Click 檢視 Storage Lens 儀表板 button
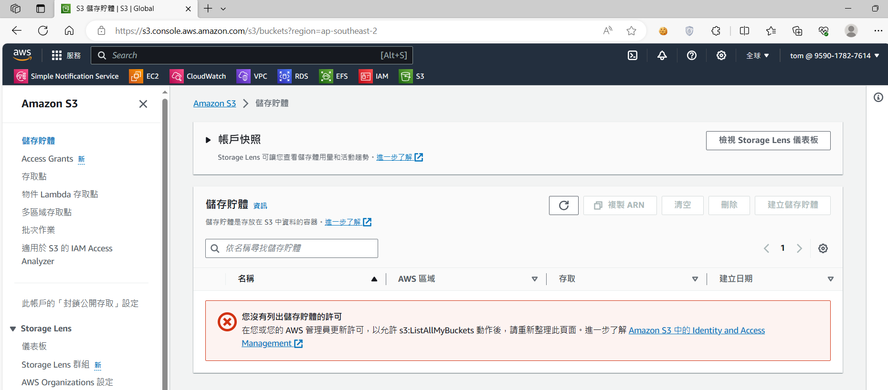888x390 pixels. [768, 141]
